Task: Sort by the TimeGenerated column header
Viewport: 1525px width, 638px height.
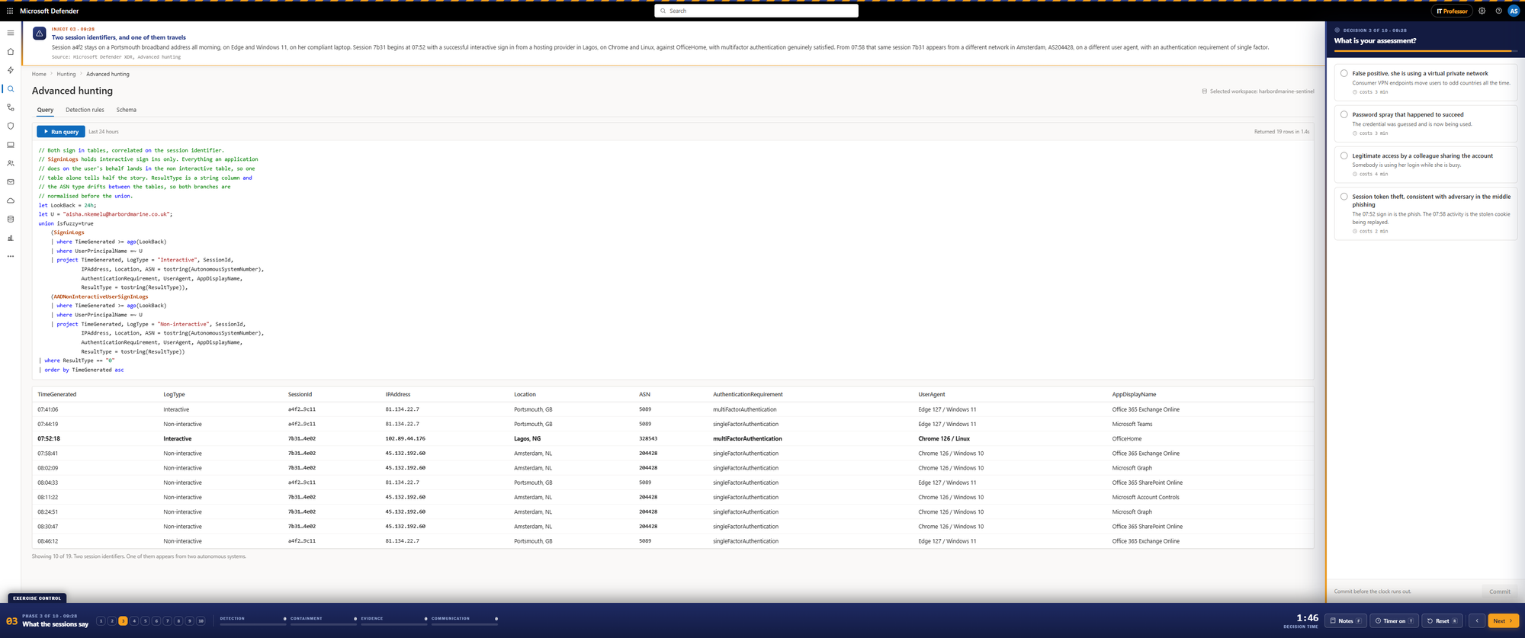Action: [57, 395]
